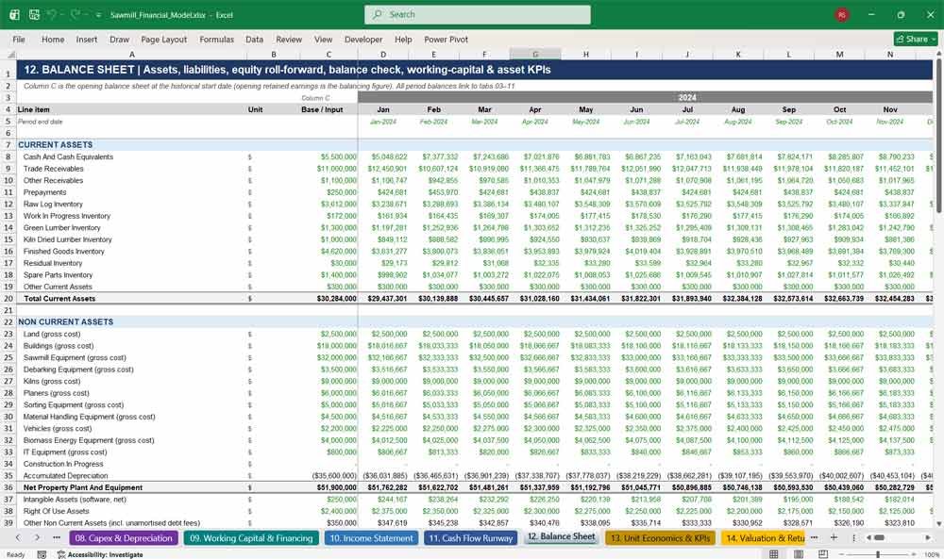
Task: Select row 36 header
Action: [8, 488]
